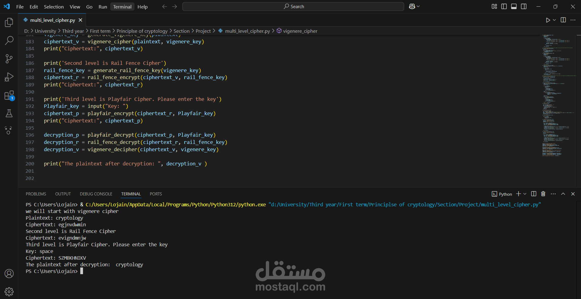Expand the run button dropdown arrow
This screenshot has height=299, width=581.
(554, 20)
